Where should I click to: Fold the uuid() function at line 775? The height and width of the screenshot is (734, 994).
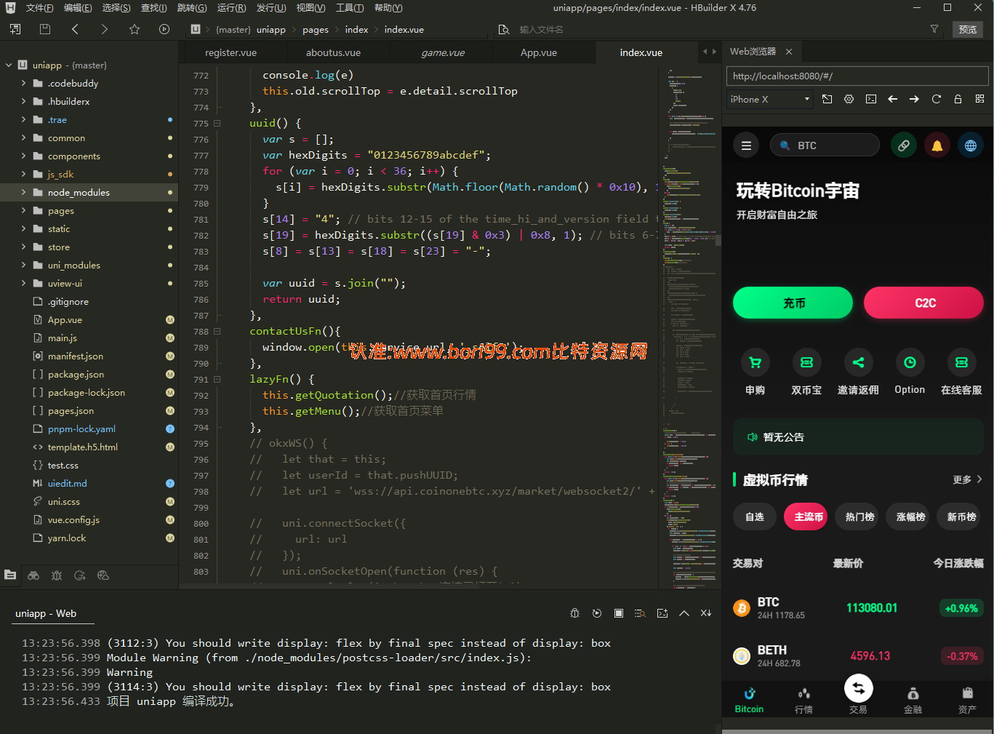coord(217,123)
